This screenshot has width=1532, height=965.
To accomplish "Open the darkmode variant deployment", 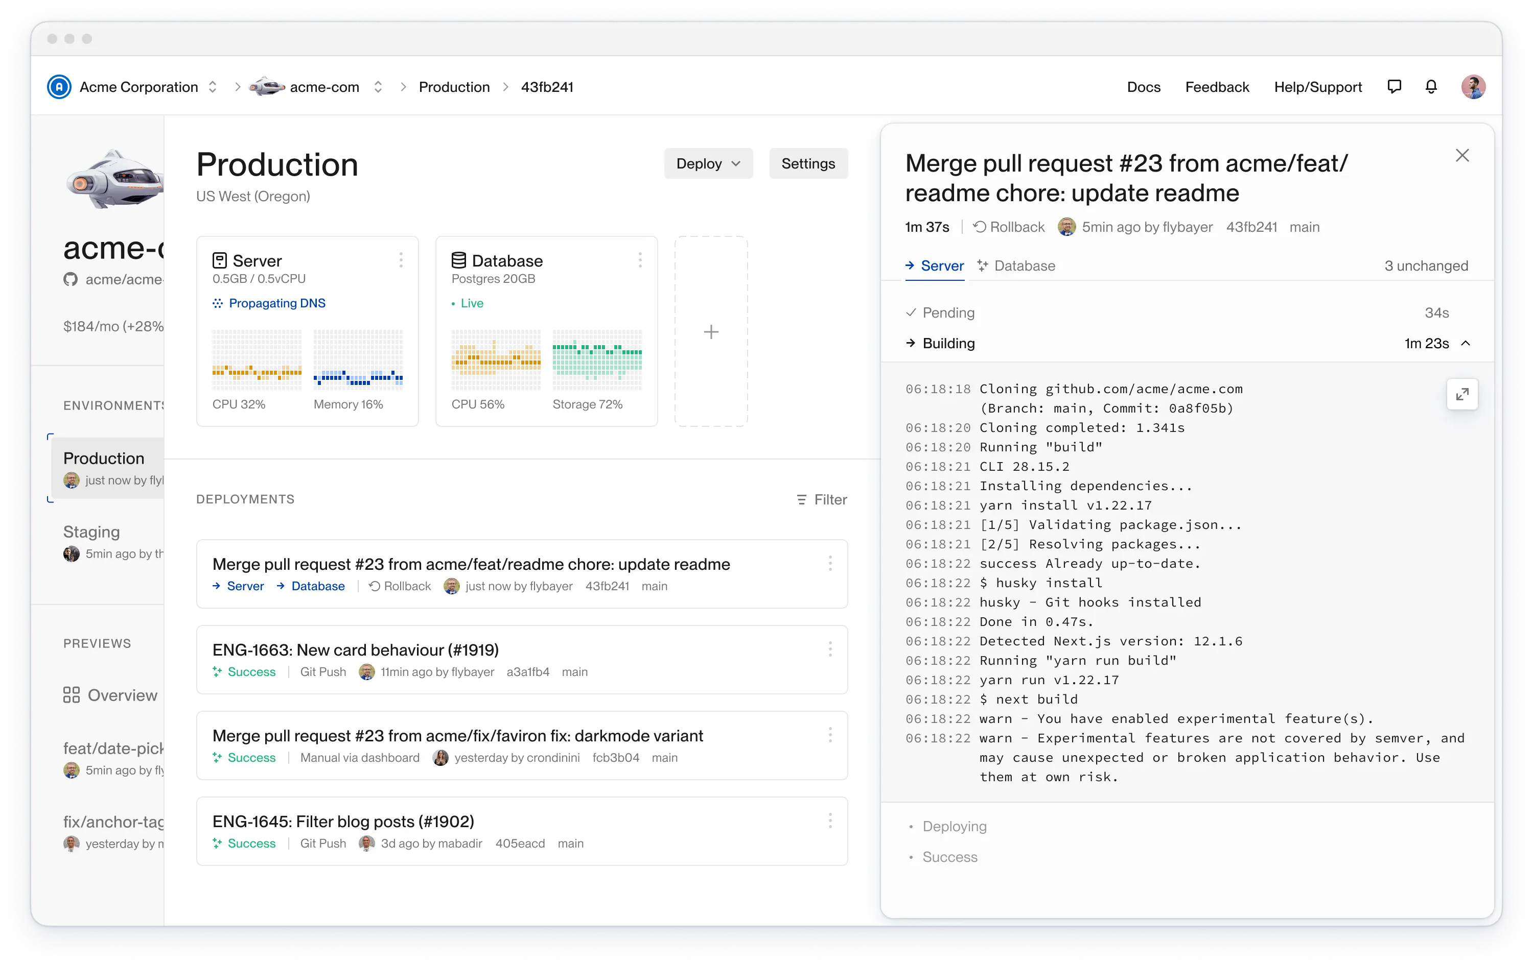I will point(522,745).
